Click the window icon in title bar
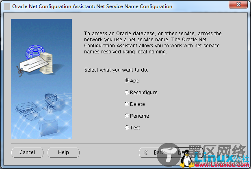 7,6
